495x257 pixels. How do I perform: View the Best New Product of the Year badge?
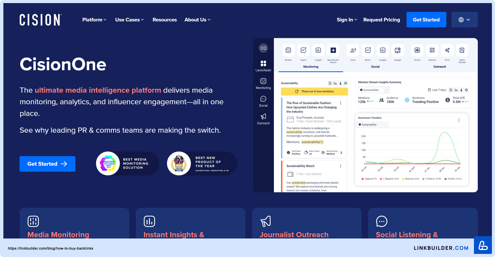tap(202, 163)
